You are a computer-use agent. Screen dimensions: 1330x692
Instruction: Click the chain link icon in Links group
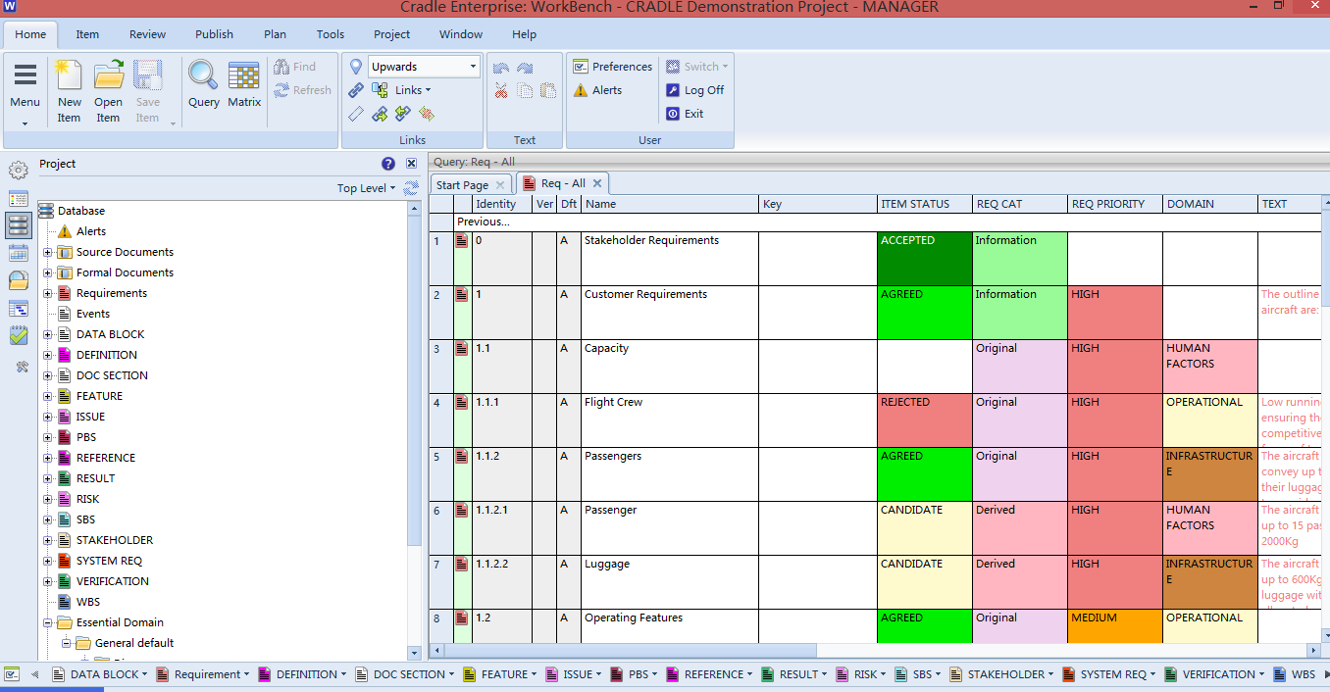click(356, 90)
